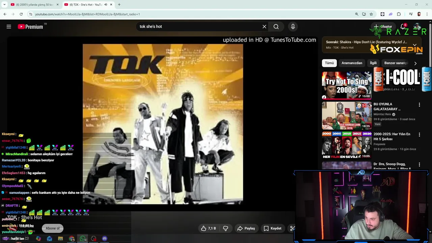Image resolution: width=432 pixels, height=243 pixels.
Task: Like the video with thumbs up 7,1 B
Action: click(208, 228)
